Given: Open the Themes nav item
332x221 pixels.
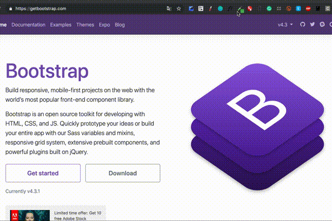Looking at the screenshot, I should click(85, 25).
